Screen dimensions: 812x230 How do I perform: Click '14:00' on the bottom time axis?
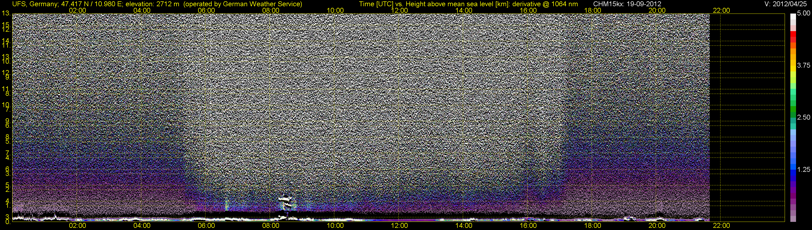coord(464,226)
